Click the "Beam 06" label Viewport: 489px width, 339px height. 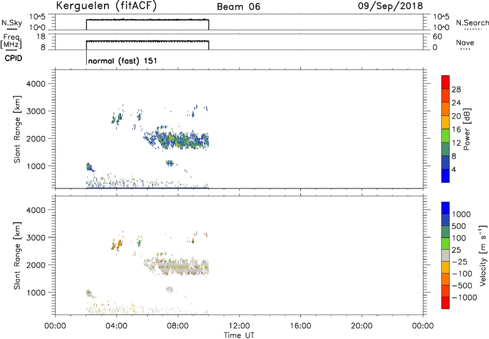pos(238,7)
